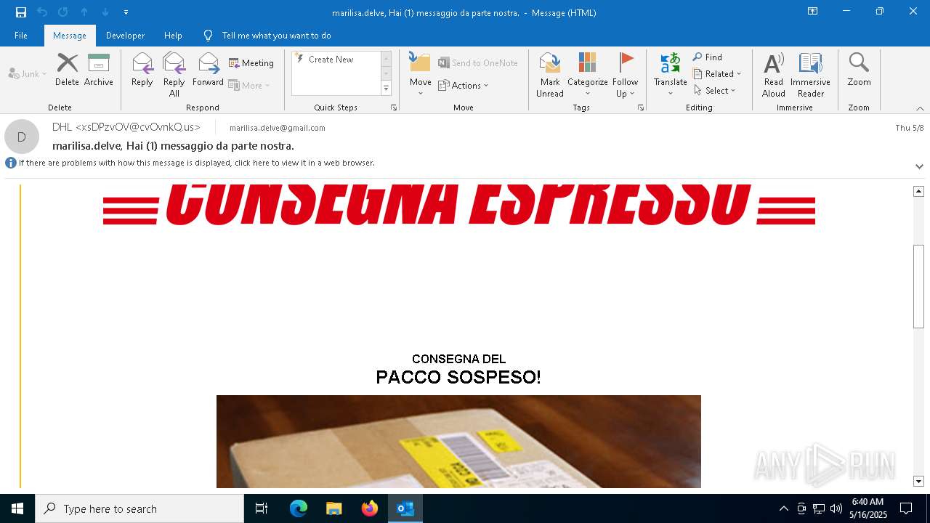Click the view in web browser info bar

point(197,163)
